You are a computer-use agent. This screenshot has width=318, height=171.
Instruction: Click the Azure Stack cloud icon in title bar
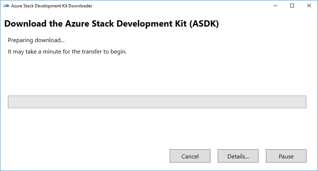[x=6, y=6]
